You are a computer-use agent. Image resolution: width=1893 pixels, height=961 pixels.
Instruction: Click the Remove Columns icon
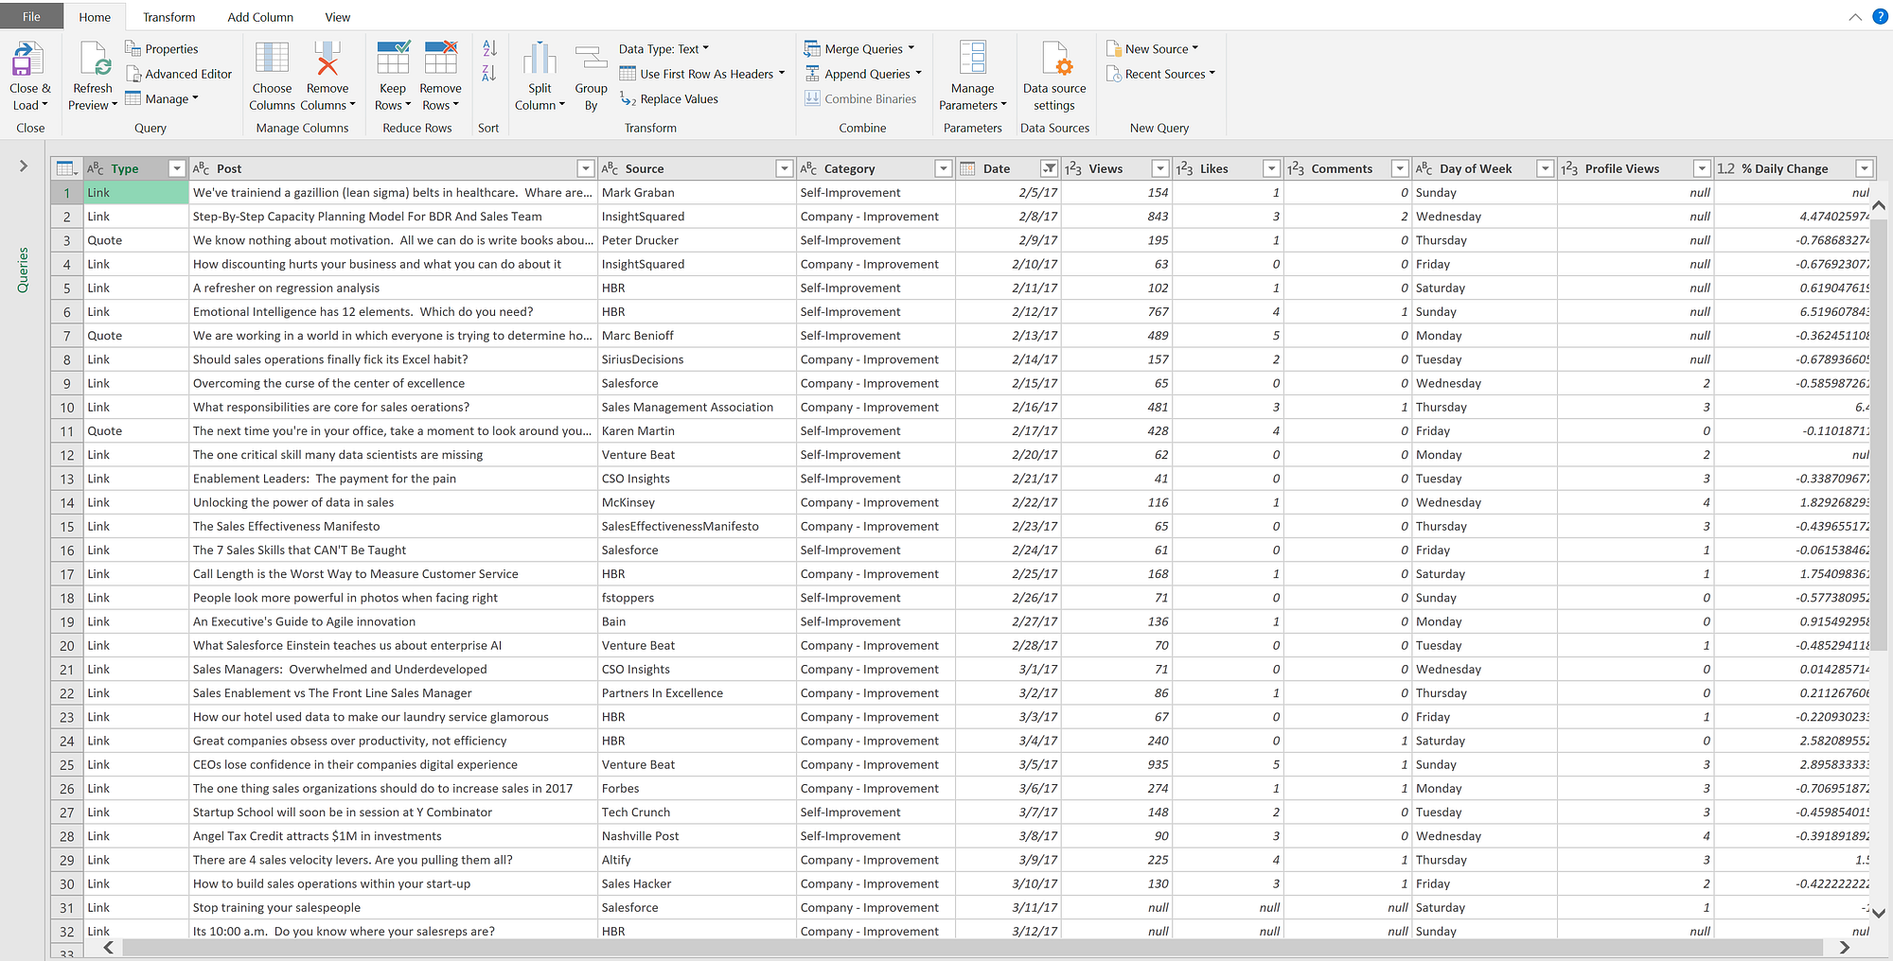point(327,60)
